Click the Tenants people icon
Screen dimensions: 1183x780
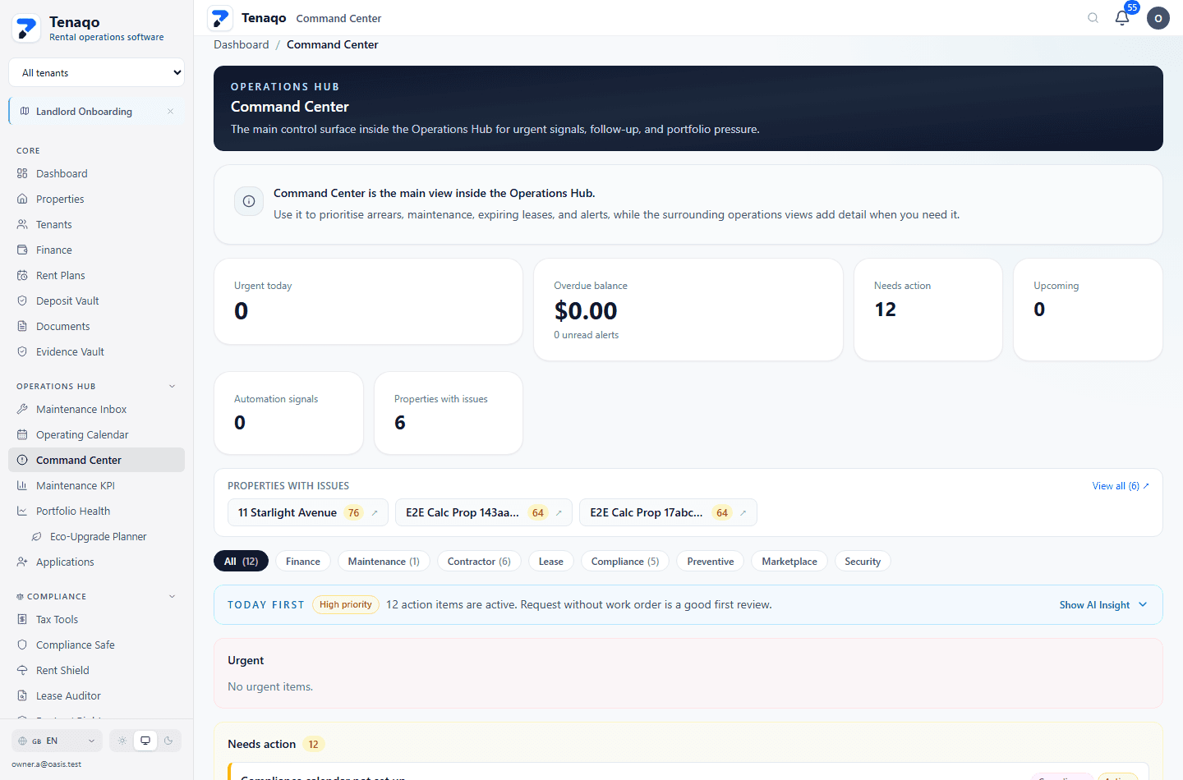(22, 224)
